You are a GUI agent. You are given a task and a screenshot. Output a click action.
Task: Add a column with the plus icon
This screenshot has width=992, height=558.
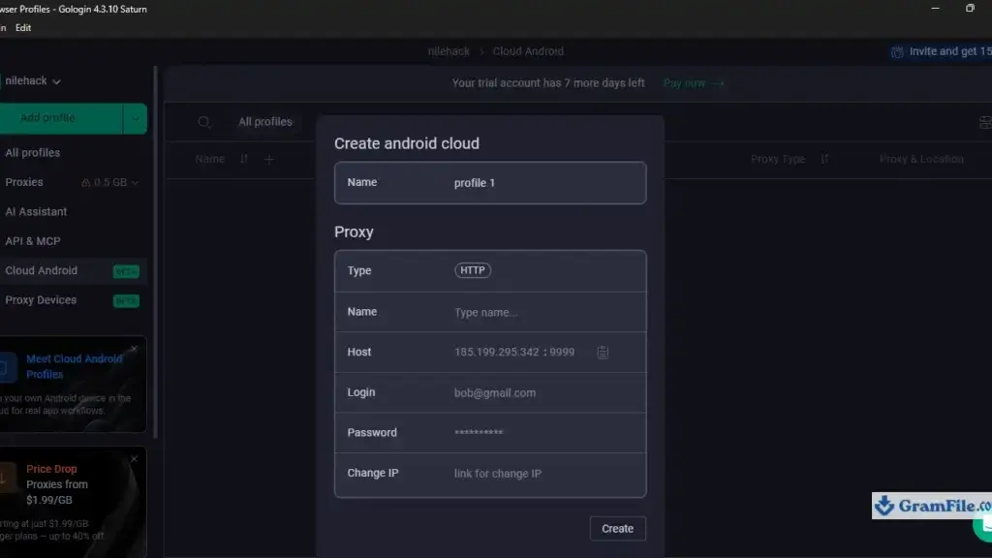point(269,160)
